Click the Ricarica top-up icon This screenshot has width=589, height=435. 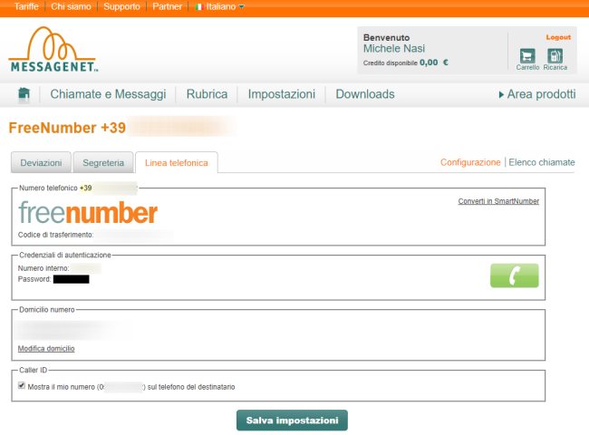[x=555, y=56]
